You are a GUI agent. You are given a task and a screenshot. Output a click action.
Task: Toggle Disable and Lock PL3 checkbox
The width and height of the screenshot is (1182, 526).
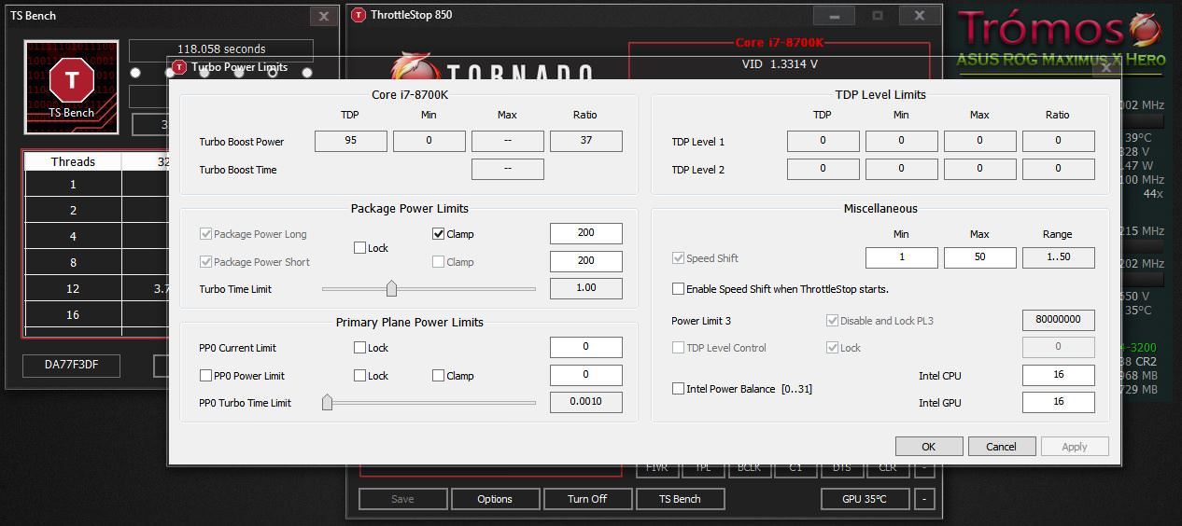(x=832, y=321)
